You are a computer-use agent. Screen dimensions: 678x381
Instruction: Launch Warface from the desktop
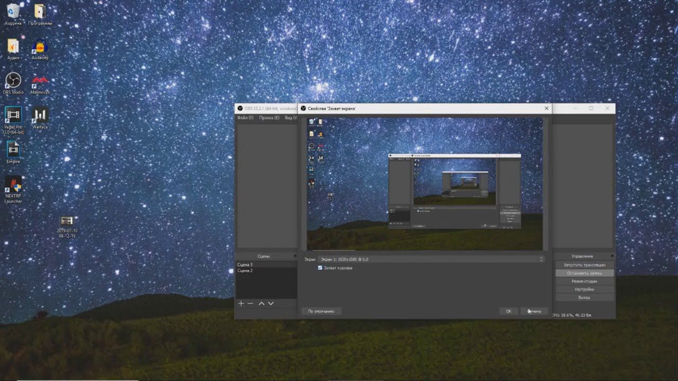click(x=40, y=117)
